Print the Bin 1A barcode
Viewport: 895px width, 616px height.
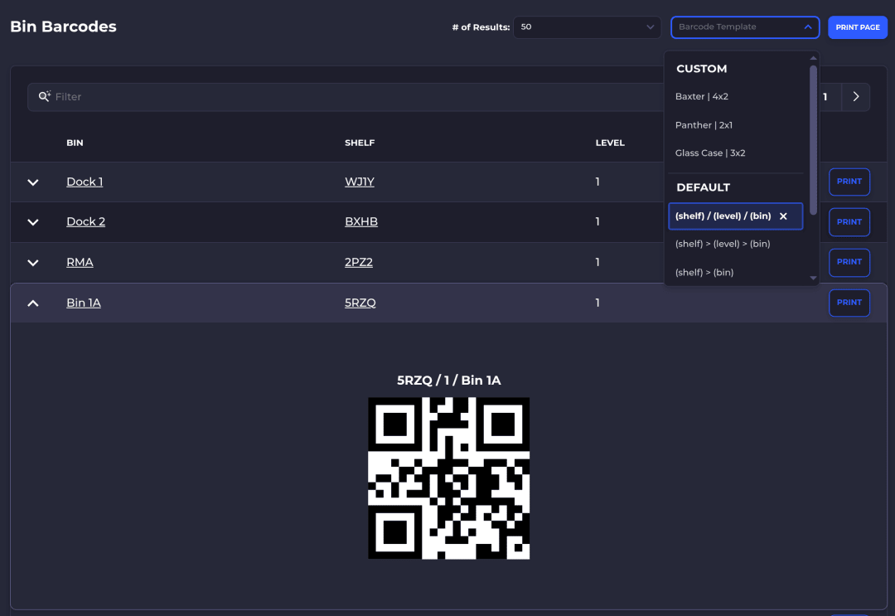tap(849, 303)
